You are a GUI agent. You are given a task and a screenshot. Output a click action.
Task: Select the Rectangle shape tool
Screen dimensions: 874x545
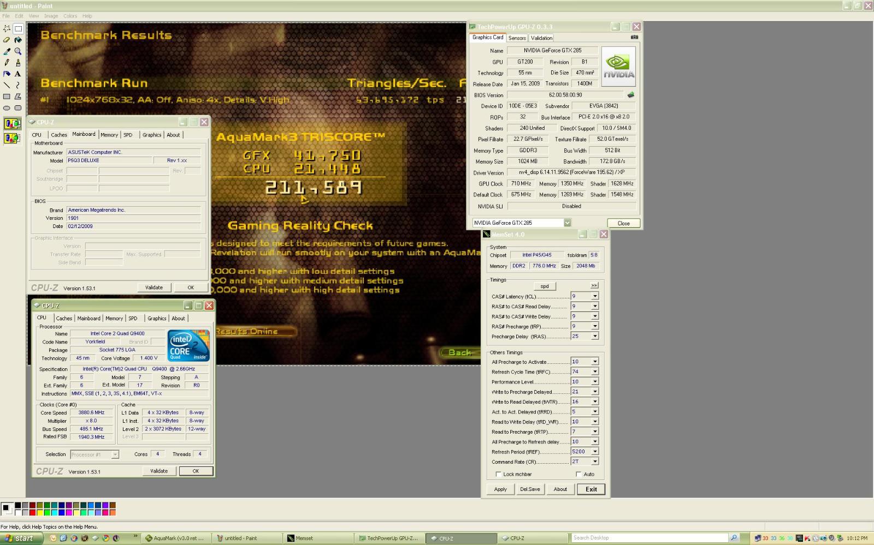(7, 97)
